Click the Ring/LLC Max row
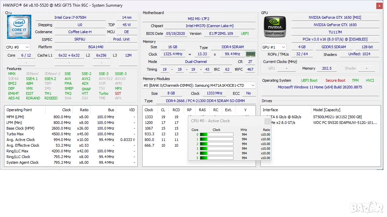The image size is (387, 217). pyautogui.click(x=71, y=151)
